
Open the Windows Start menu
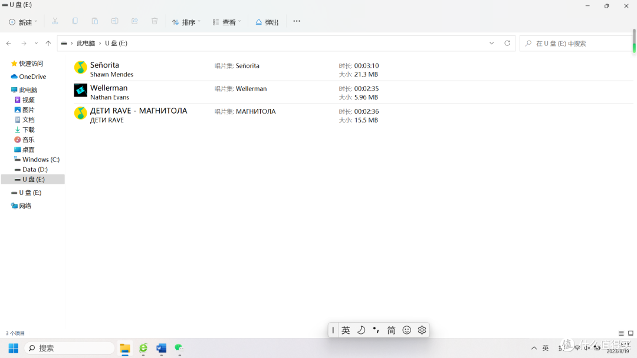point(14,348)
